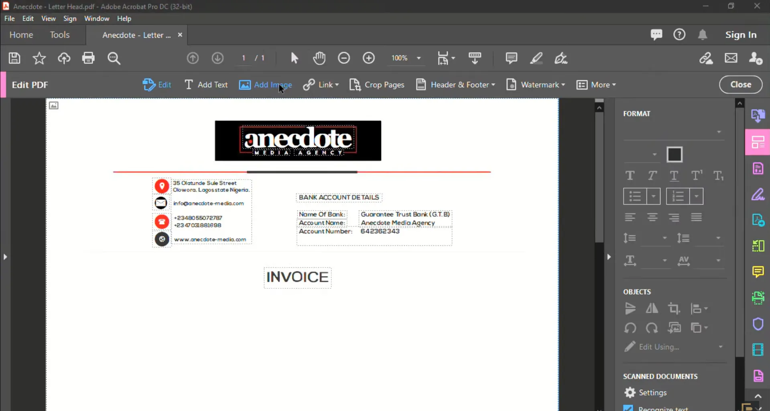Activate the Hand pan tool
Image resolution: width=770 pixels, height=411 pixels.
click(319, 58)
